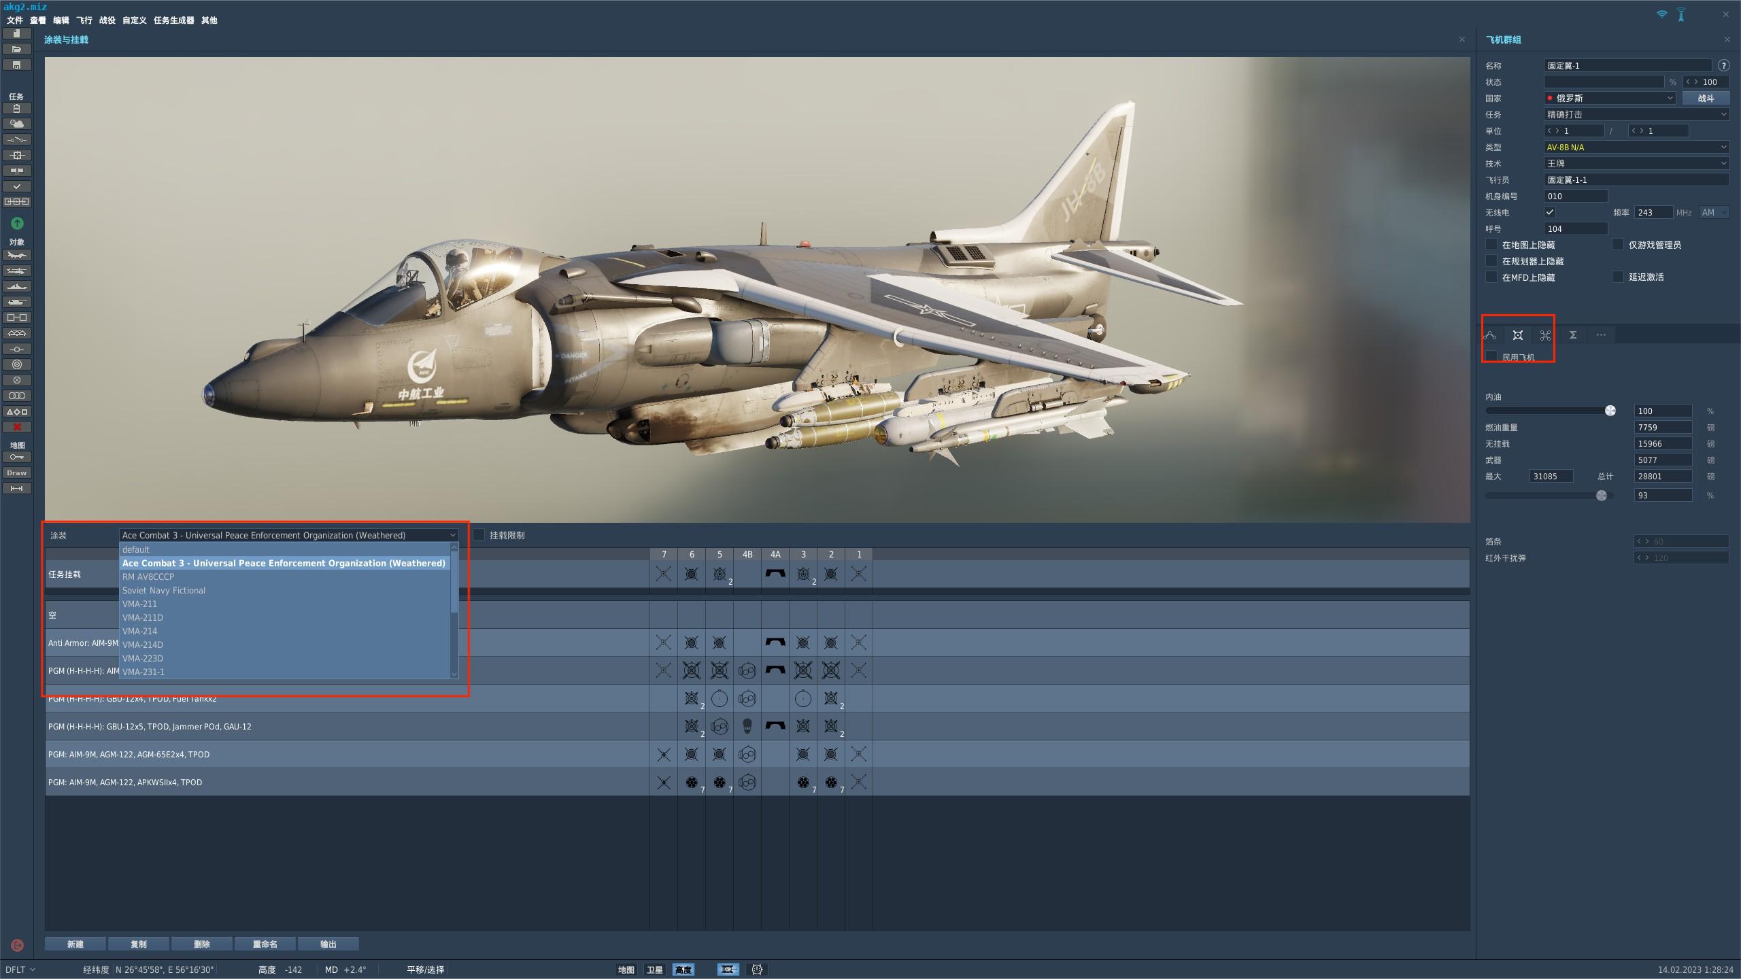Open the triggered actions tab icon
This screenshot has width=1741, height=979.
point(1545,334)
